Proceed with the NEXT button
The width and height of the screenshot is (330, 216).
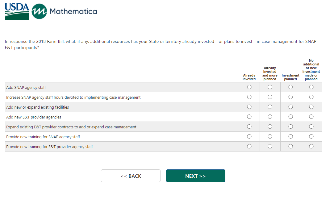[195, 176]
